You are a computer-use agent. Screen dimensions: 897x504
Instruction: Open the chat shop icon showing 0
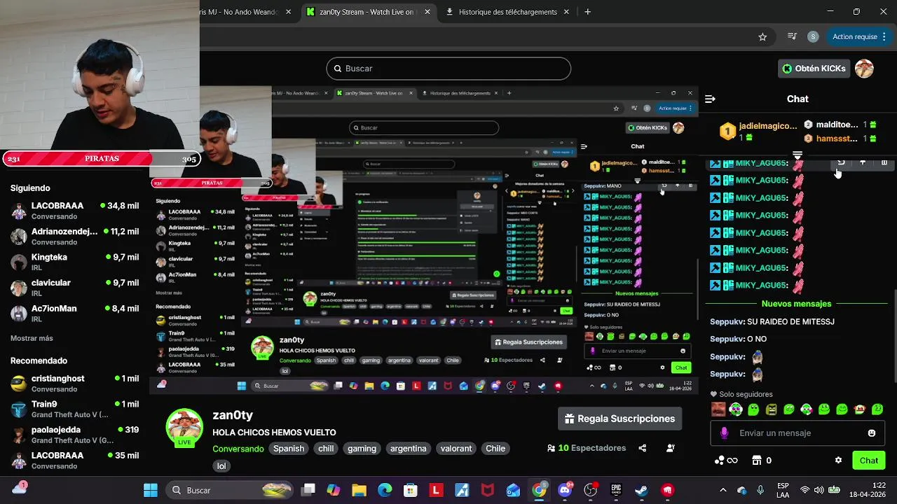[761, 460]
